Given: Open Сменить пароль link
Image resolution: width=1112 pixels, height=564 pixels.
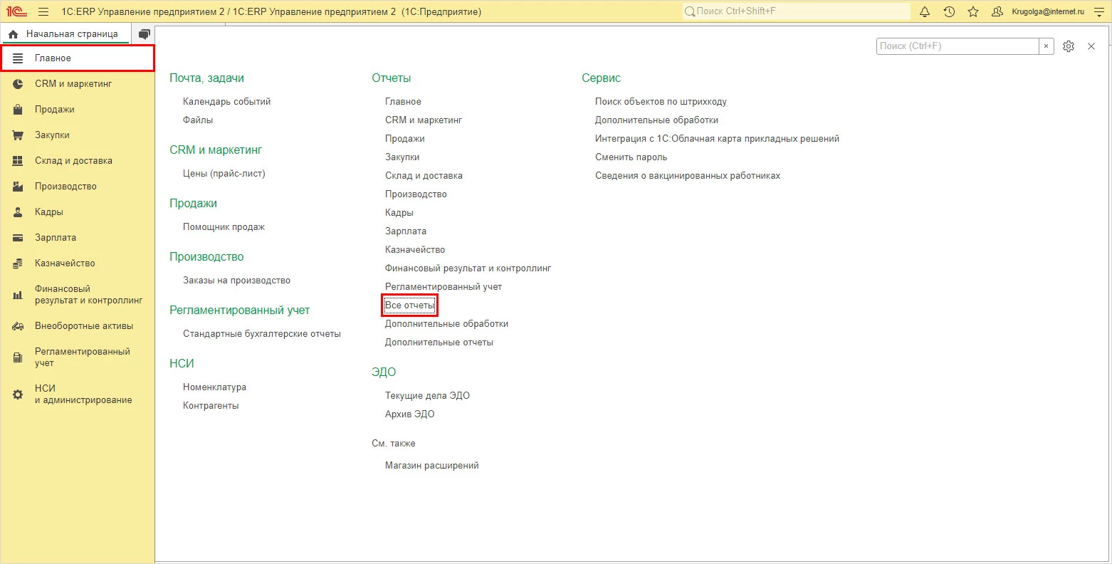Looking at the screenshot, I should click(x=631, y=157).
